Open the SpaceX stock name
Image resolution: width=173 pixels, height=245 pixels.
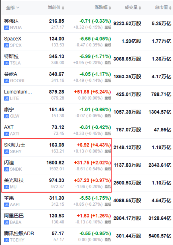(x=13, y=39)
